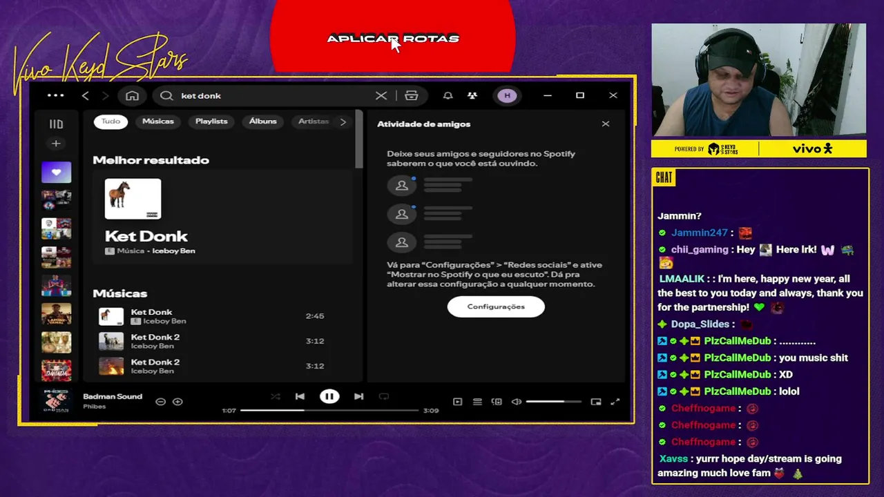Click the results list scrollbar
Screen dimensions: 884x497
(359, 139)
